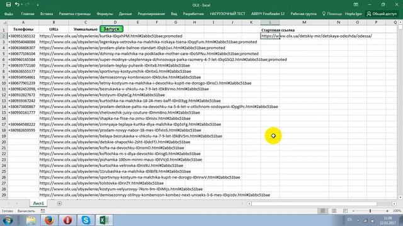Click the Save icon in quick access toolbar

point(8,4)
